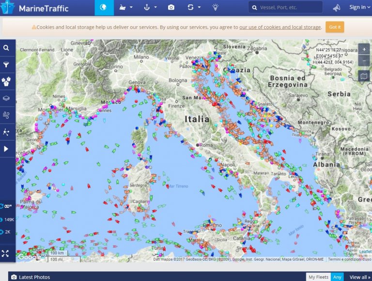Image resolution: width=372 pixels, height=281 pixels.
Task: Click the Latest Photos camera icon
Action: click(x=14, y=277)
